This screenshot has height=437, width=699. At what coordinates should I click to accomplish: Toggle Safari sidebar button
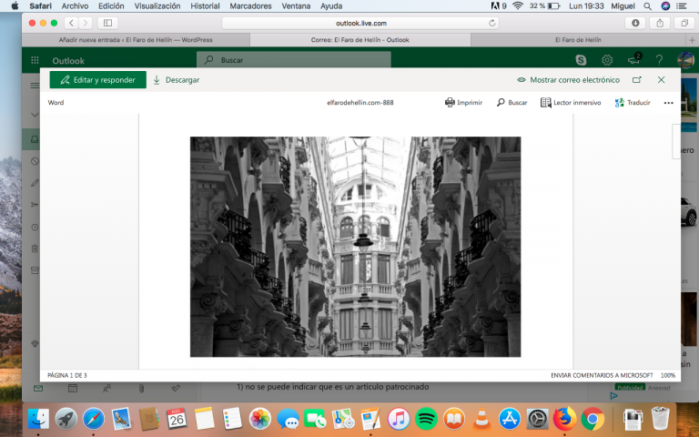click(108, 23)
